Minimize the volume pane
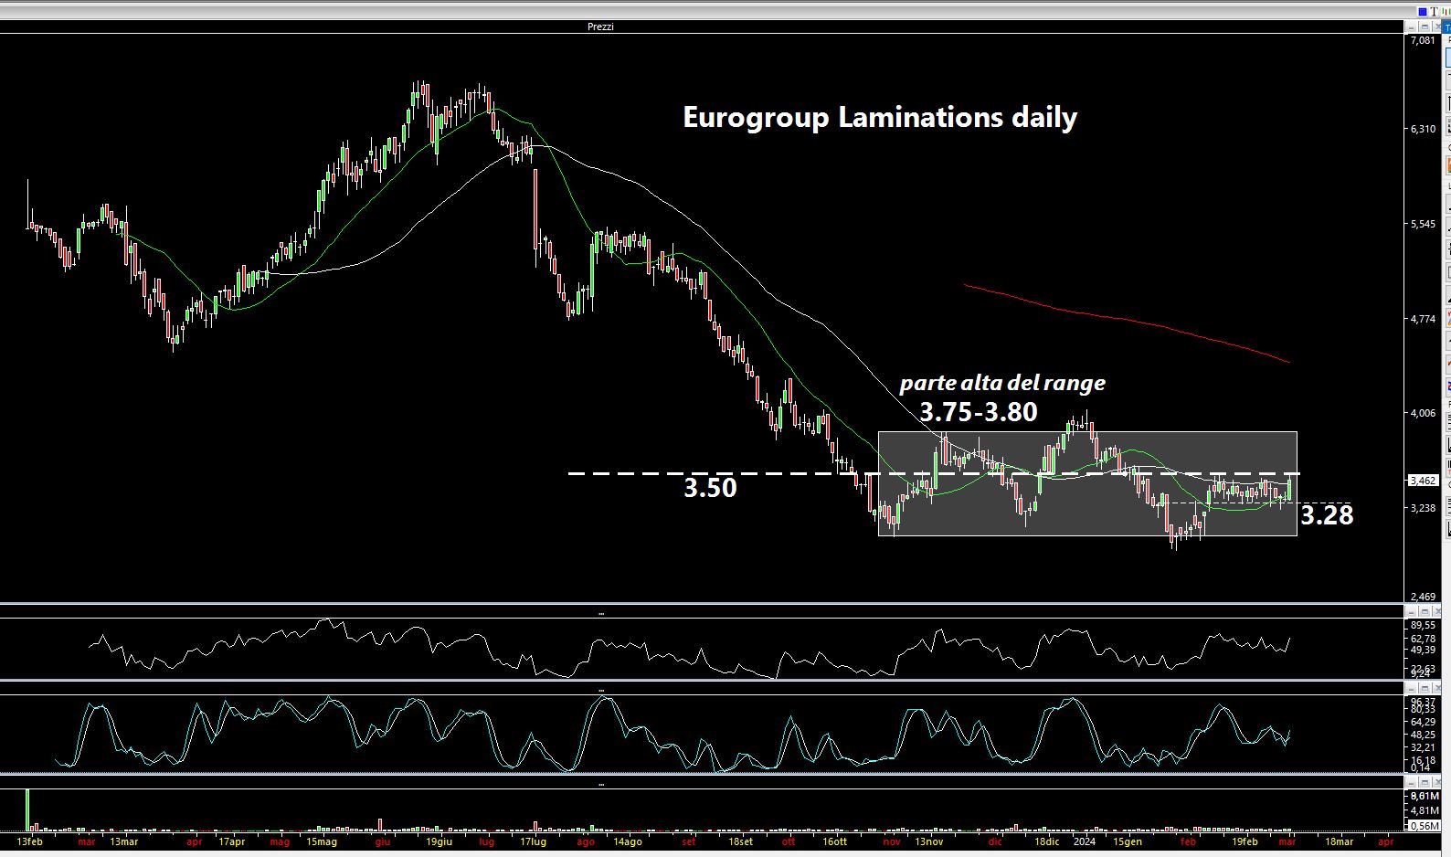Viewport: 1451px width, 857px height. pyautogui.click(x=1412, y=782)
